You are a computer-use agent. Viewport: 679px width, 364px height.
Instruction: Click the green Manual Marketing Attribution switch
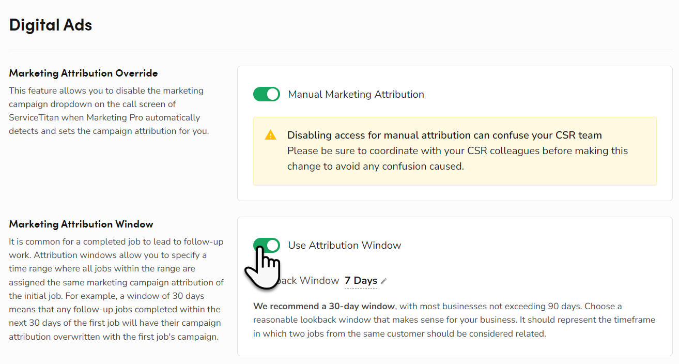[x=266, y=94]
